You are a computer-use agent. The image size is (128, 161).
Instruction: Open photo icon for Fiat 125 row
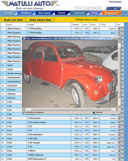[x=121, y=126]
